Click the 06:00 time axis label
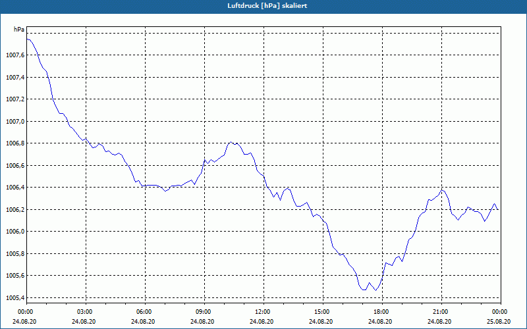Image resolution: width=527 pixels, height=329 pixels. 145,312
